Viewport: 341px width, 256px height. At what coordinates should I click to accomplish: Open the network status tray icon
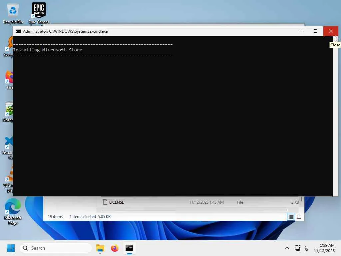point(297,248)
